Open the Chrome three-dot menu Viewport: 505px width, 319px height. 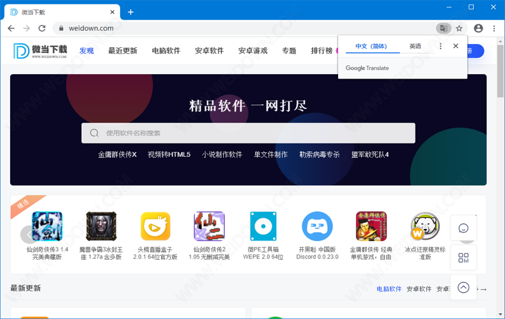[x=494, y=28]
